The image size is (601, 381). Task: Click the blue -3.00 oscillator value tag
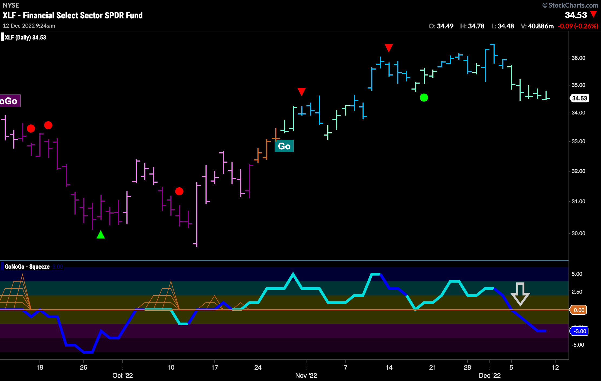tap(579, 331)
